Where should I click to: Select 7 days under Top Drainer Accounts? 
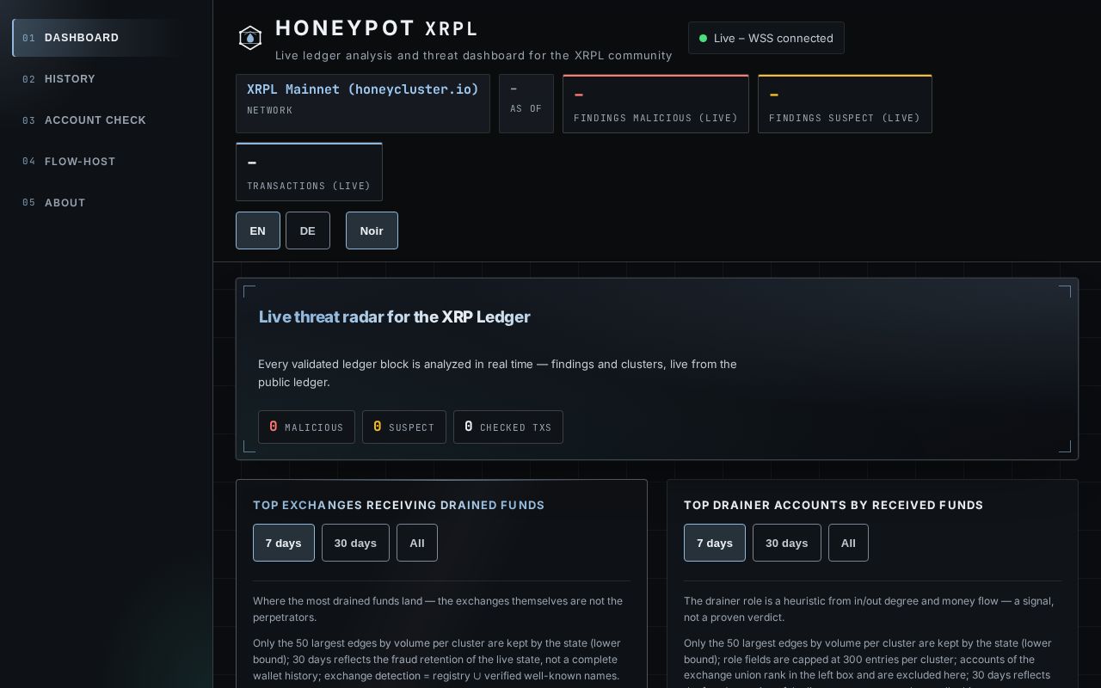point(715,543)
